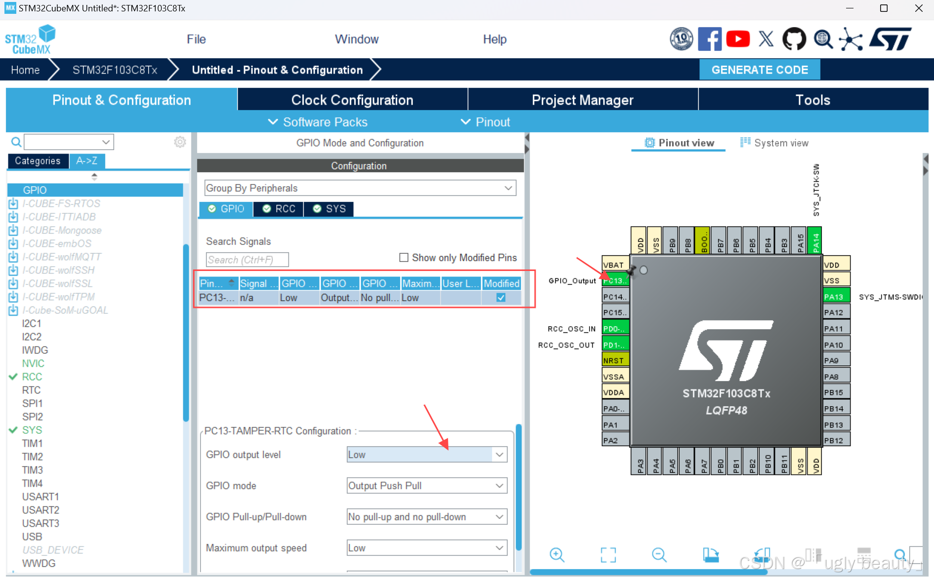This screenshot has width=934, height=579.
Task: Click the PC13 configuration panel vertical scrollbar
Action: [x=519, y=487]
